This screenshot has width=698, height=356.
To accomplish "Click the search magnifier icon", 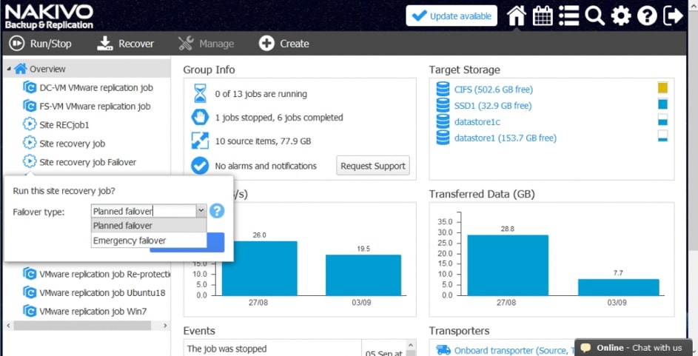I will (594, 16).
